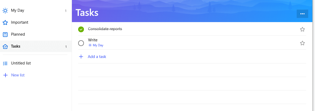Open the Planned list
This screenshot has width=315, height=111.
coord(36,34)
